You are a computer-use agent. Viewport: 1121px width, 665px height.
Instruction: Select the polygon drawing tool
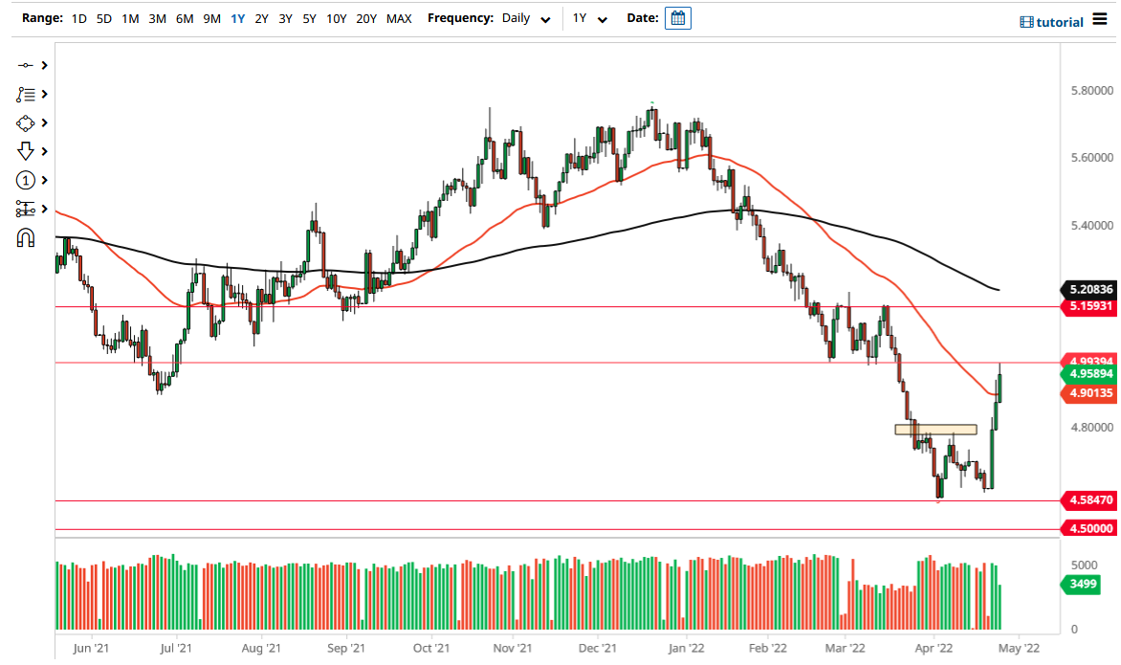27,122
